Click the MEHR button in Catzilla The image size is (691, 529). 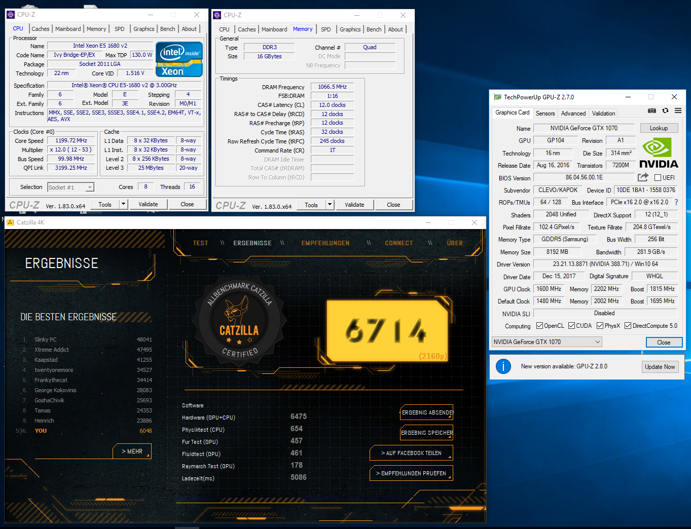(x=132, y=451)
